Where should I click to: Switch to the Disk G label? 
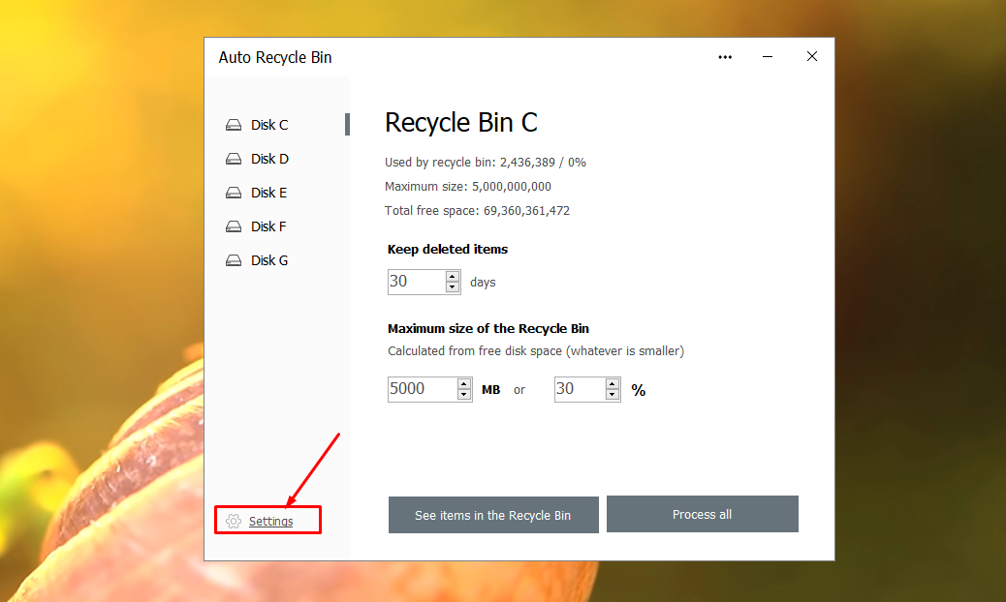click(x=269, y=260)
